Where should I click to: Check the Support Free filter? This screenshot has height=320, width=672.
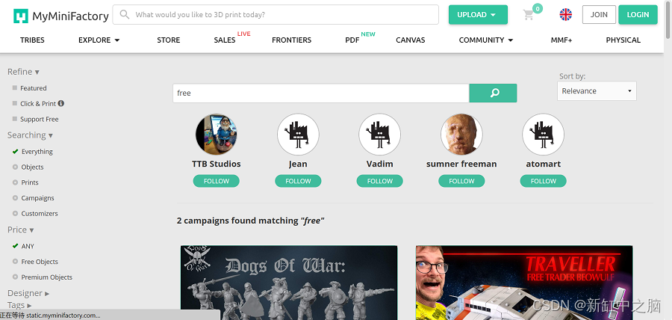click(15, 119)
